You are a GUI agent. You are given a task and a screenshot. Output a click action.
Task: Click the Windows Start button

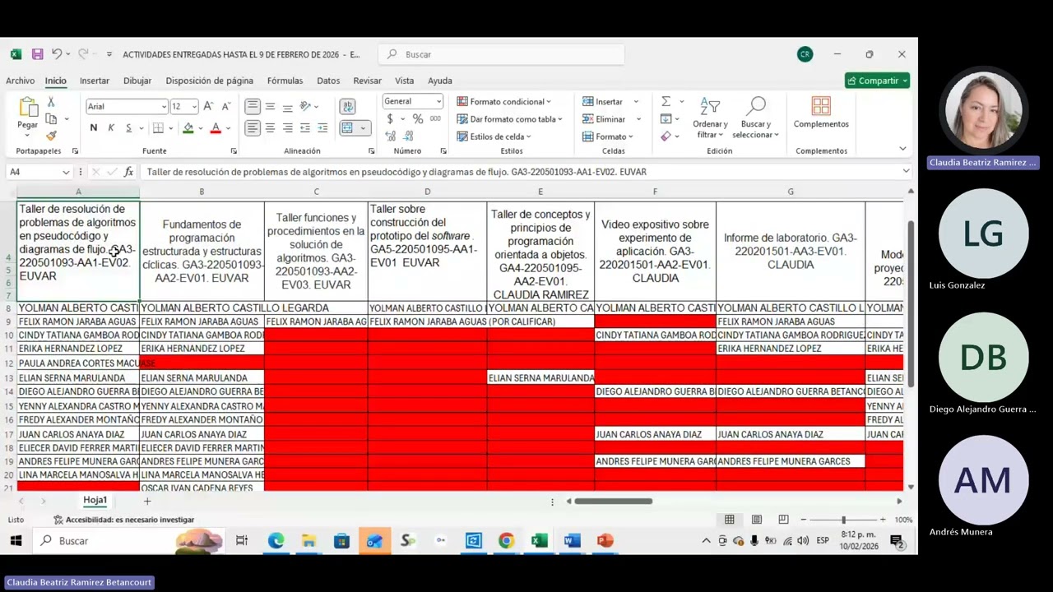pos(16,540)
